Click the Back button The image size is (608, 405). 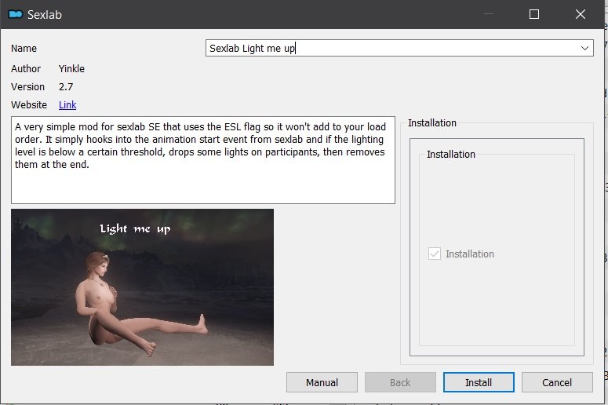tap(400, 382)
